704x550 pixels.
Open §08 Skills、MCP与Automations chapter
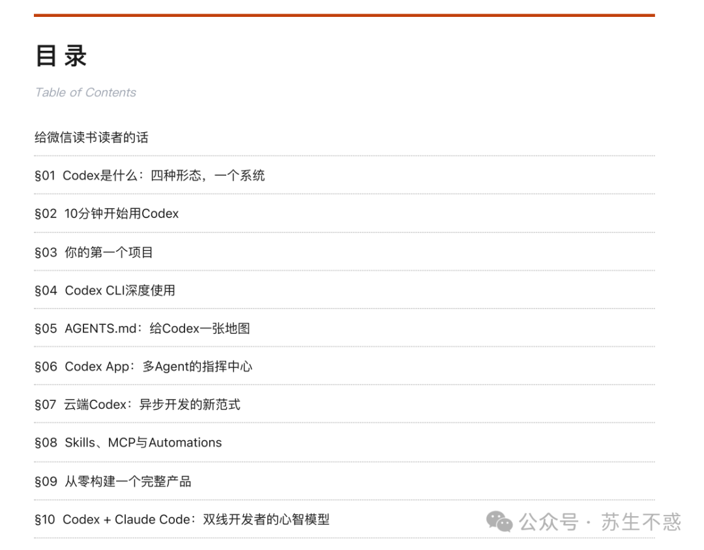[128, 443]
